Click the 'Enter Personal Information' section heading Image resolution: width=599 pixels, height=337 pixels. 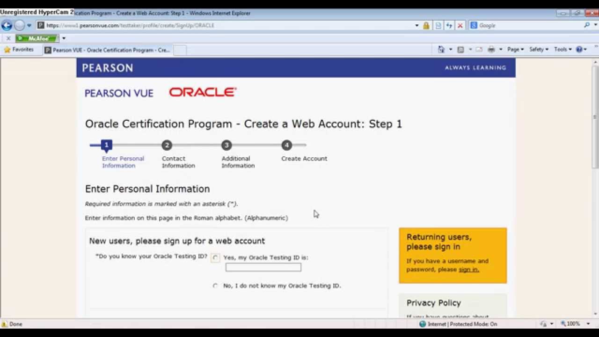pyautogui.click(x=147, y=189)
